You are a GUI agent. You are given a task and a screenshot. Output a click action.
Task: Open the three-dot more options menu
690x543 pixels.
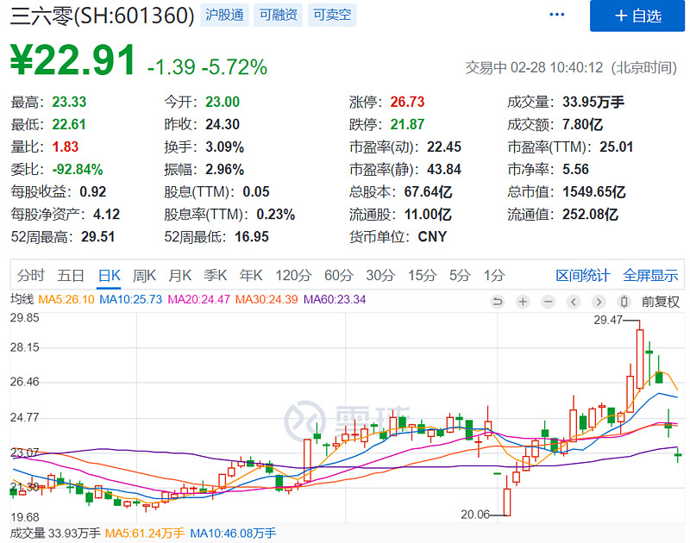coord(556,15)
